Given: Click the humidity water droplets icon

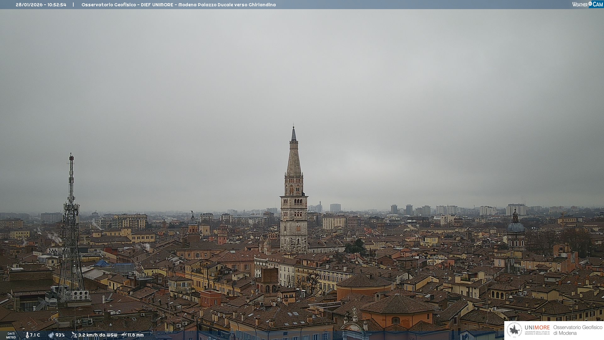Looking at the screenshot, I should (51, 335).
